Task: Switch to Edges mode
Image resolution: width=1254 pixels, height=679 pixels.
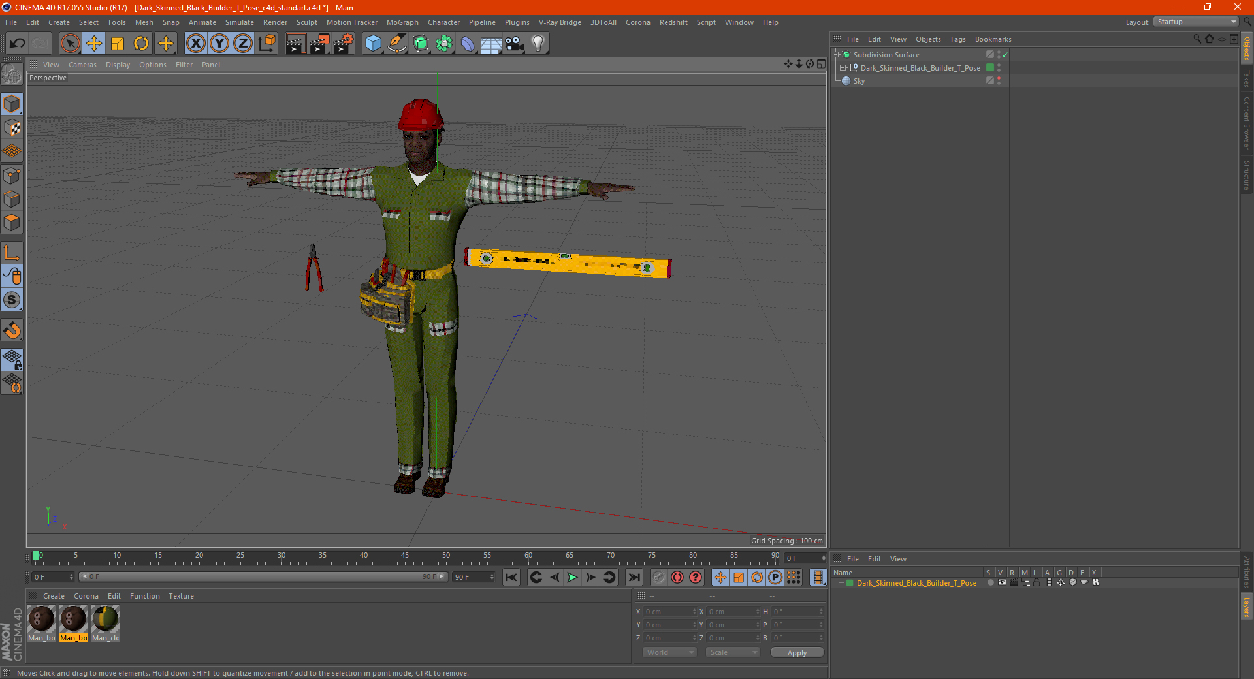Action: coord(12,199)
